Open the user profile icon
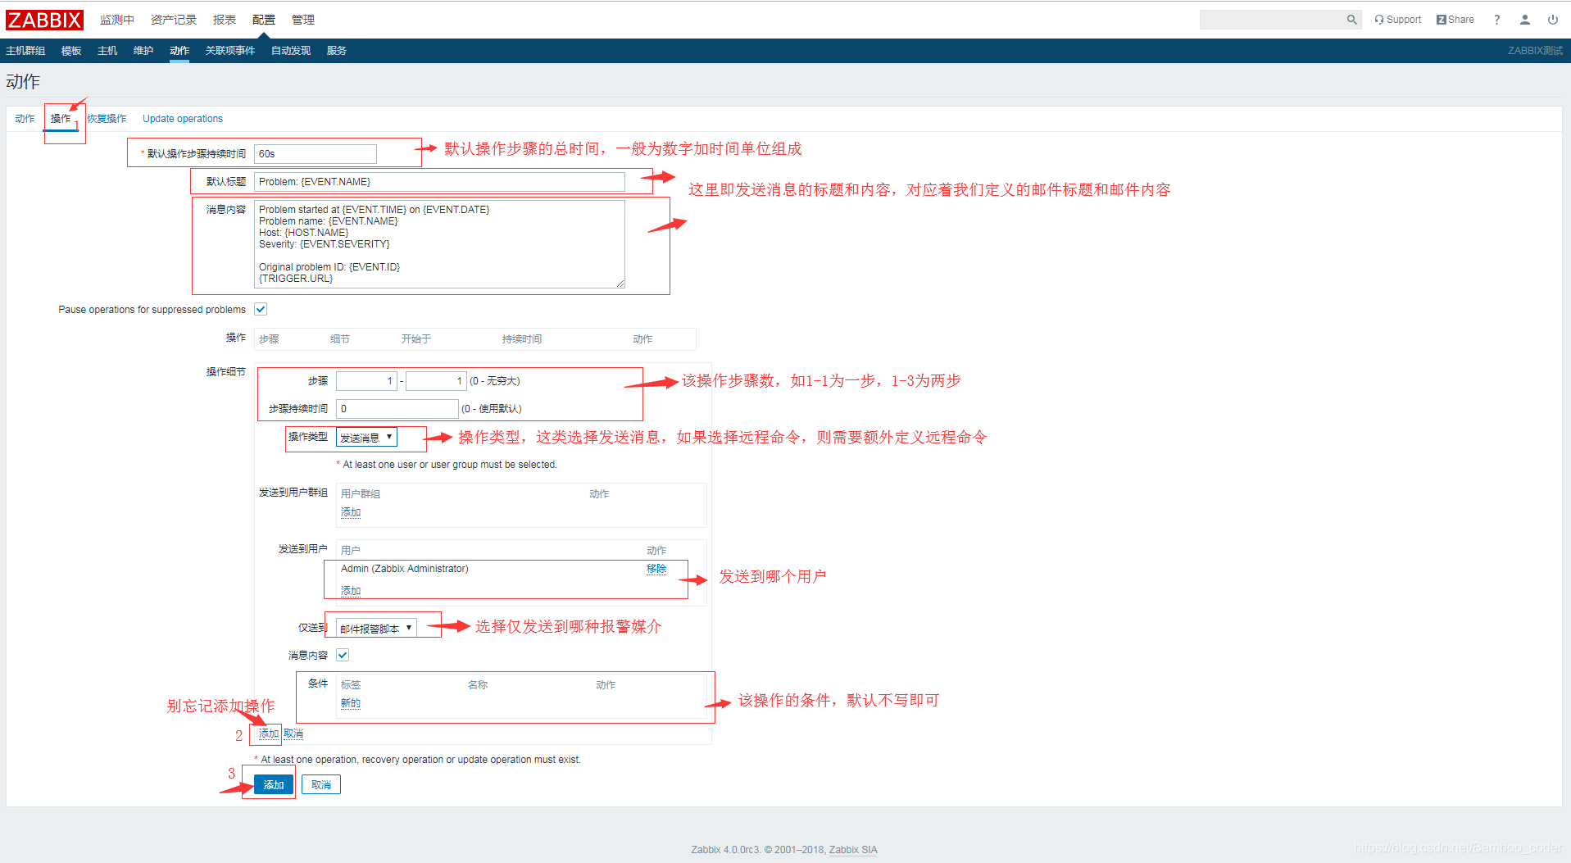The image size is (1571, 863). 1525,20
